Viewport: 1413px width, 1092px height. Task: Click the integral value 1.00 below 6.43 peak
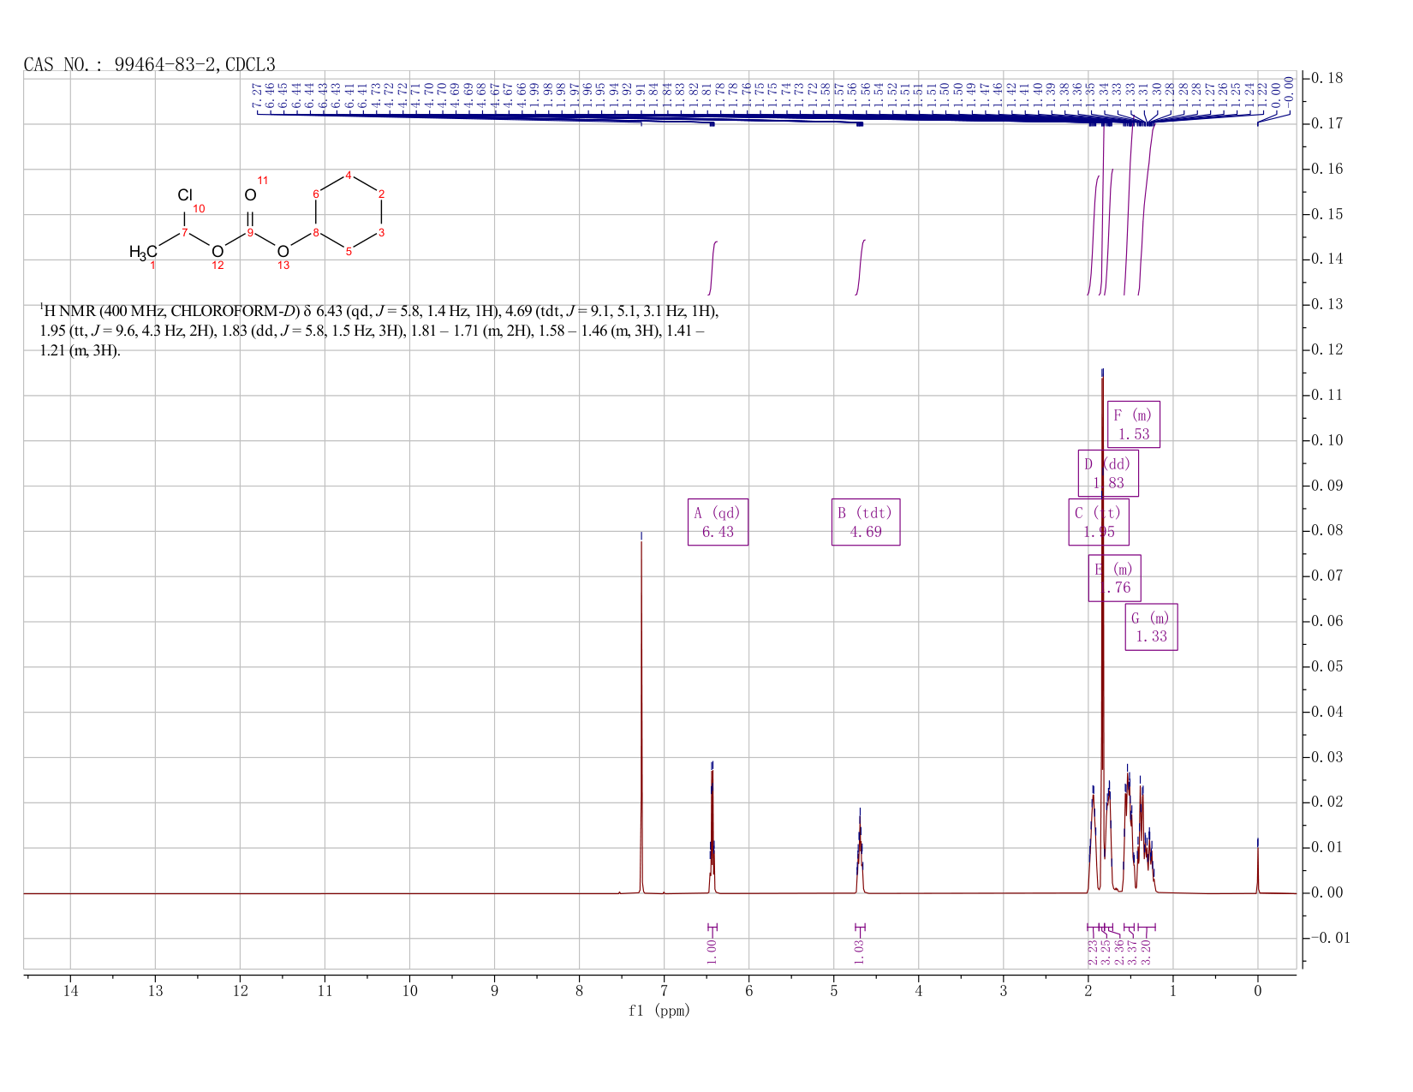tap(712, 951)
